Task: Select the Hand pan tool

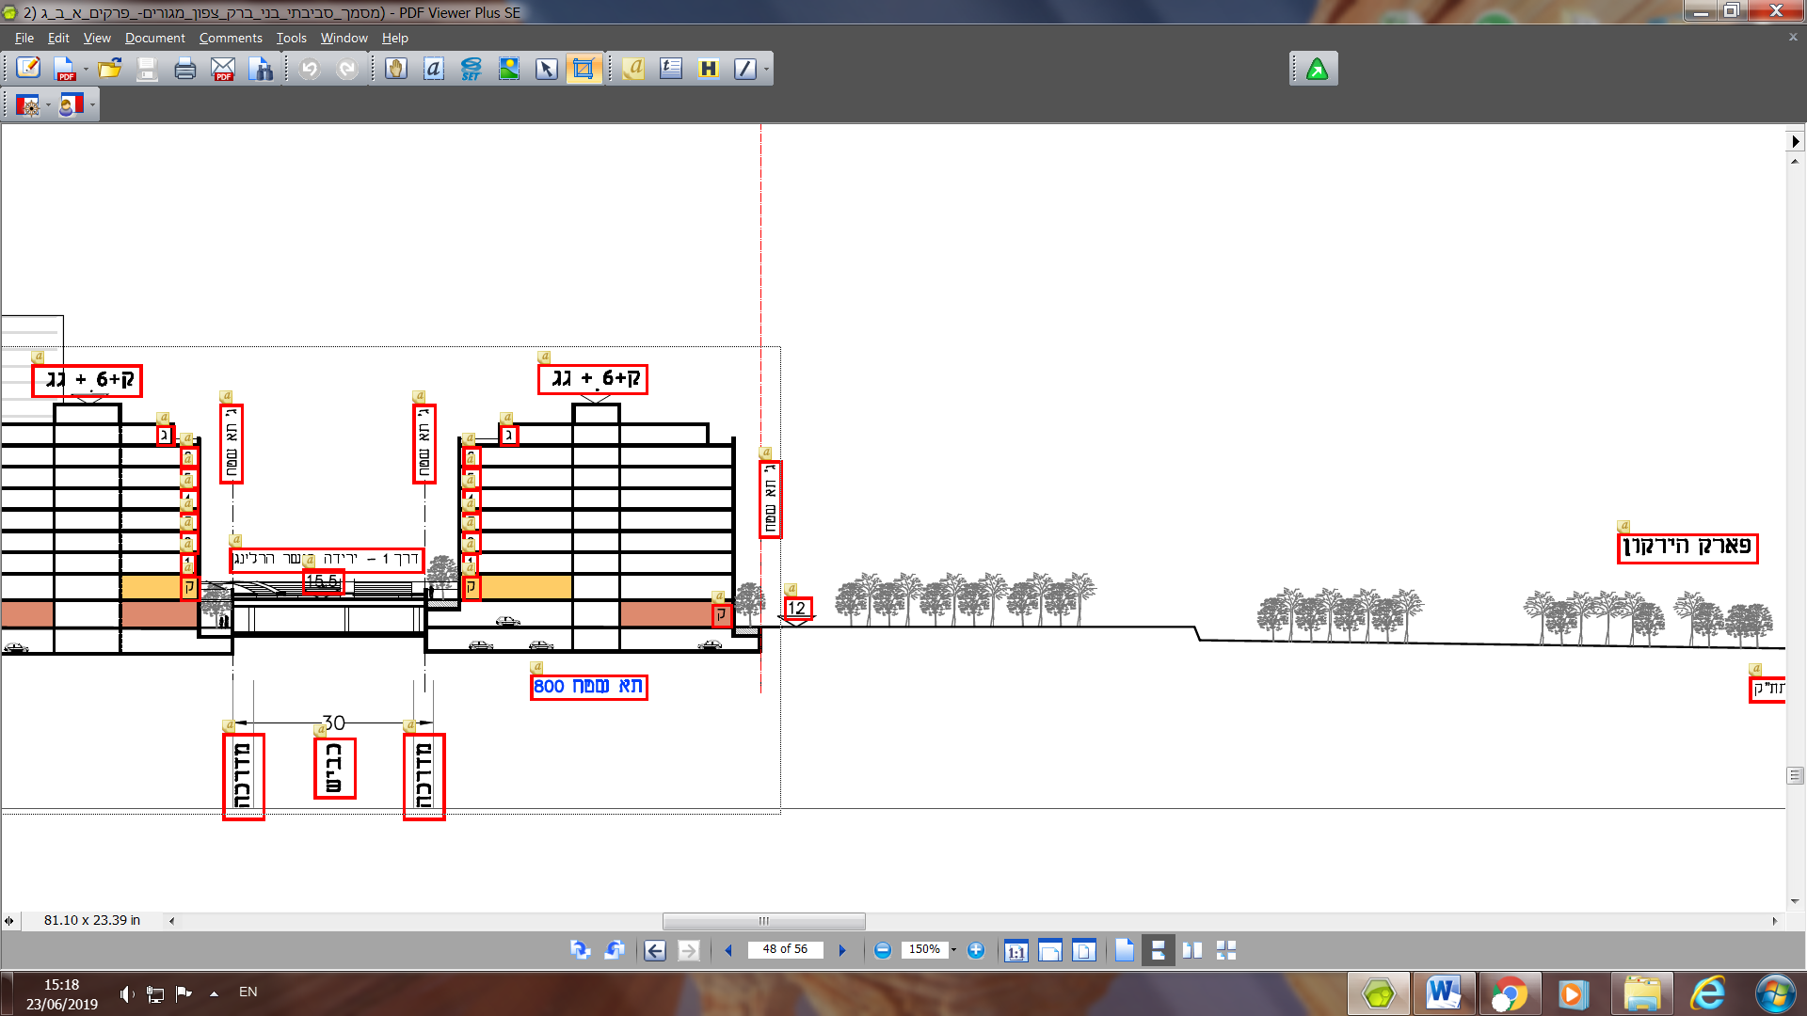Action: [x=396, y=69]
